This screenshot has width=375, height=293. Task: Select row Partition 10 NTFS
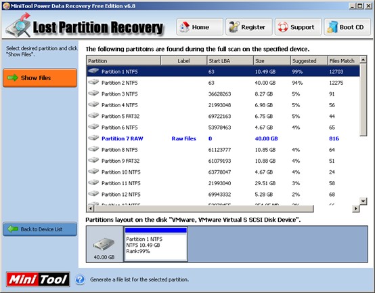[x=223, y=172]
